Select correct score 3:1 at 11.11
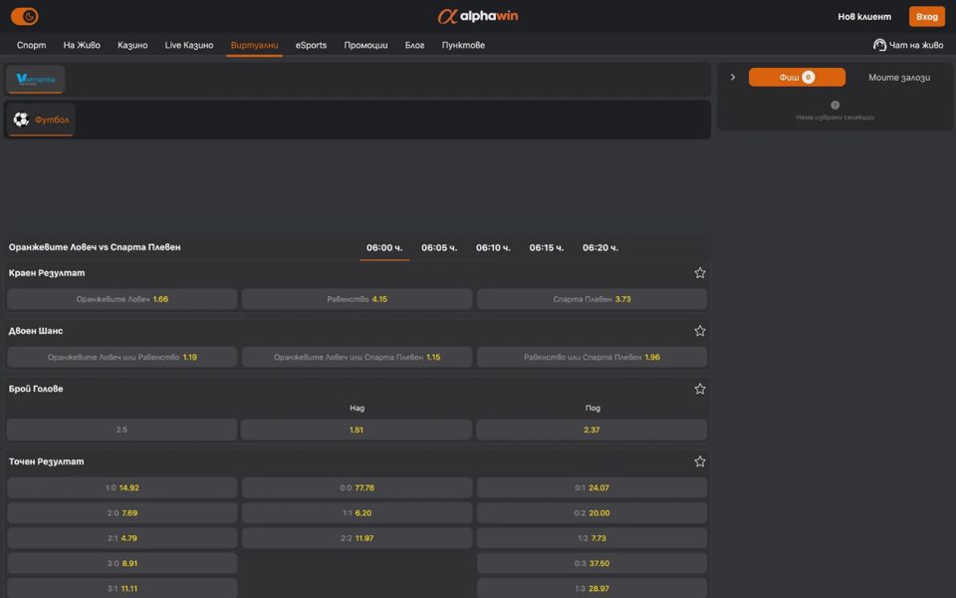 121,588
